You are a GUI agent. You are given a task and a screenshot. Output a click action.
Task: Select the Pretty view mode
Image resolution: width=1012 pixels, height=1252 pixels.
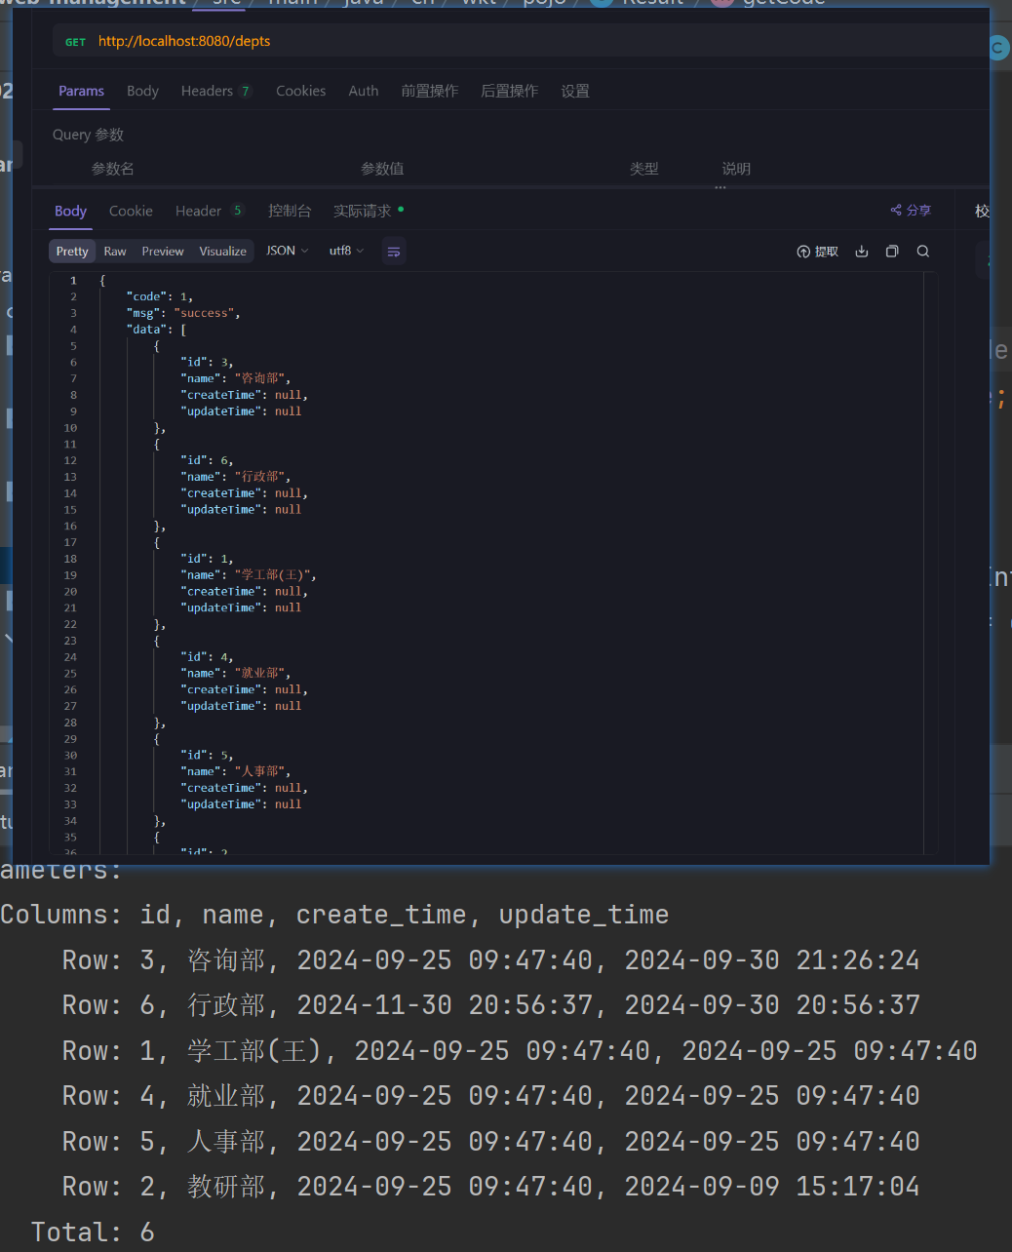[72, 252]
